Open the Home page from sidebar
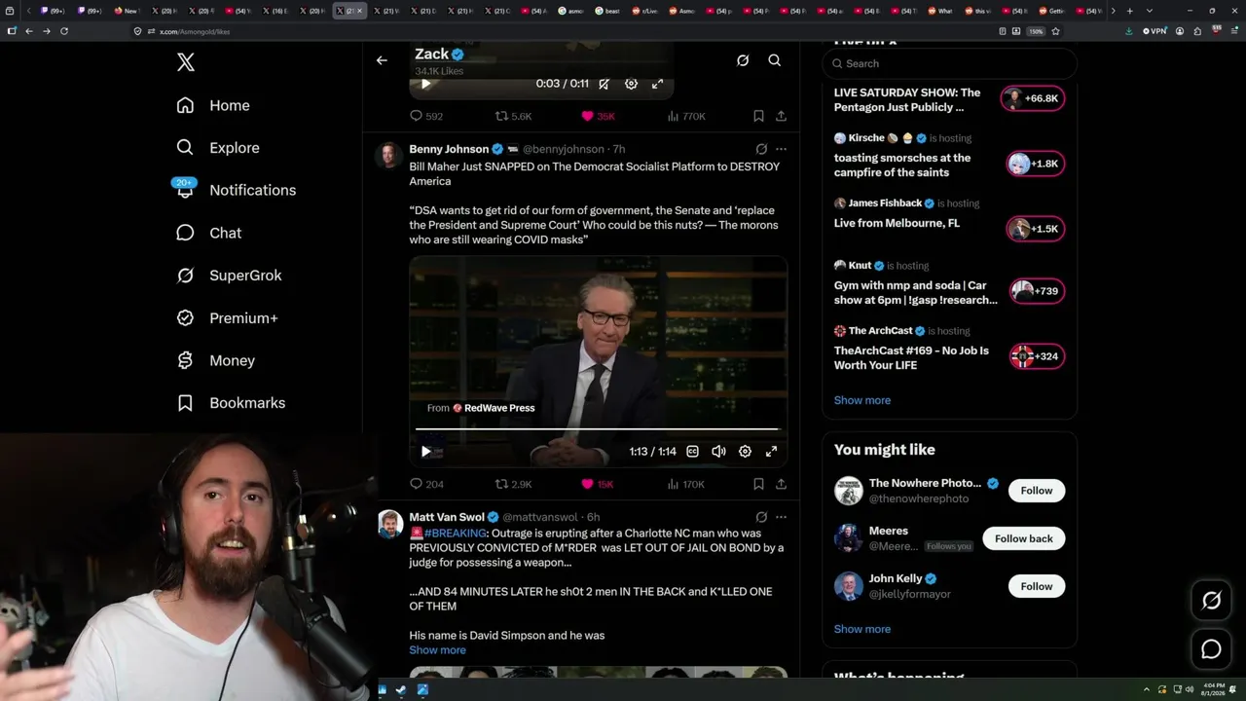Image resolution: width=1246 pixels, height=701 pixels. click(213, 105)
